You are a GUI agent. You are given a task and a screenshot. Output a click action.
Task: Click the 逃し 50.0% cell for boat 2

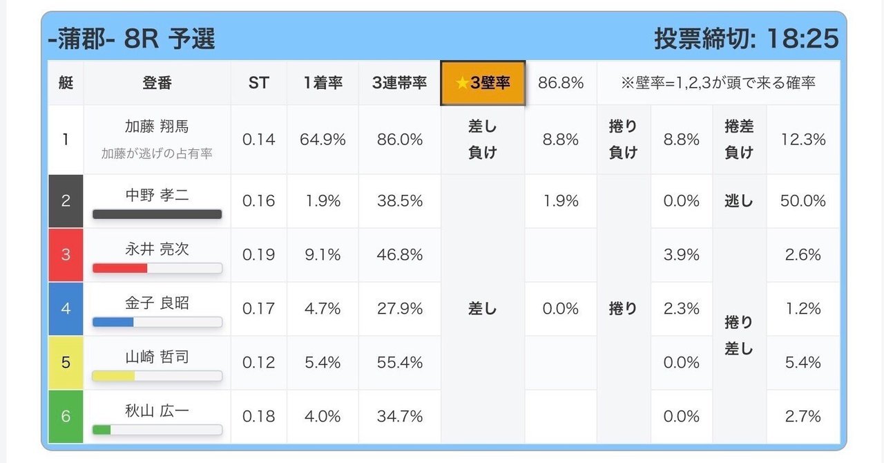point(803,200)
